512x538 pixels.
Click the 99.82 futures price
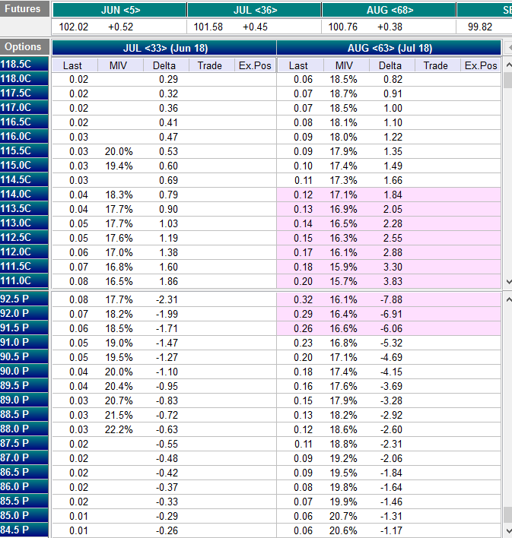(480, 27)
